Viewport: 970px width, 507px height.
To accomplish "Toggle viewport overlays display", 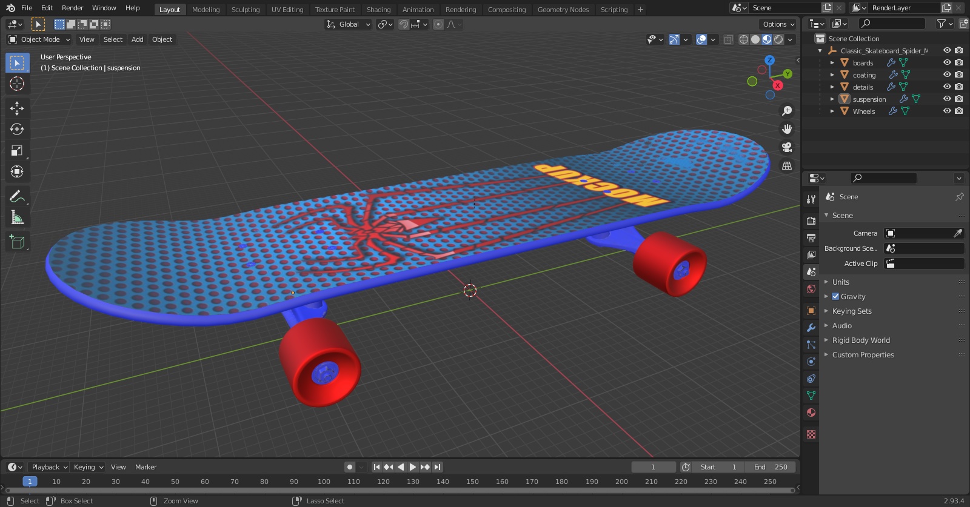I will tap(701, 39).
